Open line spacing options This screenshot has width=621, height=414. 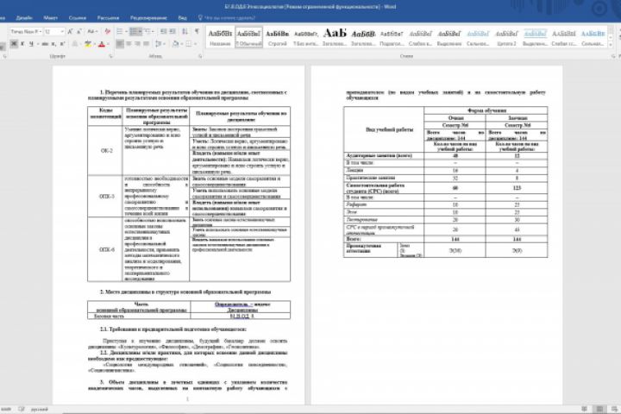pyautogui.click(x=159, y=44)
